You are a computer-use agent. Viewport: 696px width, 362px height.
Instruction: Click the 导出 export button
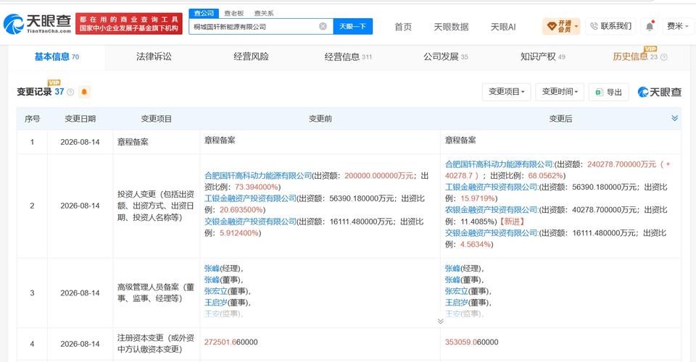click(x=608, y=92)
